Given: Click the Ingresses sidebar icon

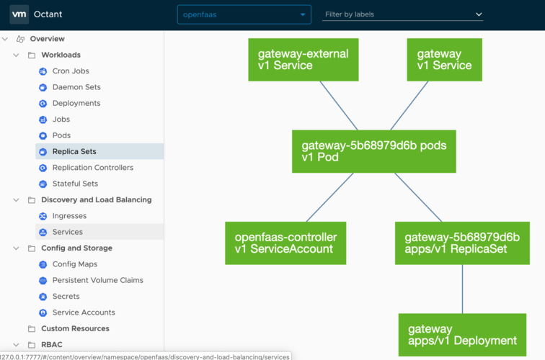Looking at the screenshot, I should coord(43,216).
